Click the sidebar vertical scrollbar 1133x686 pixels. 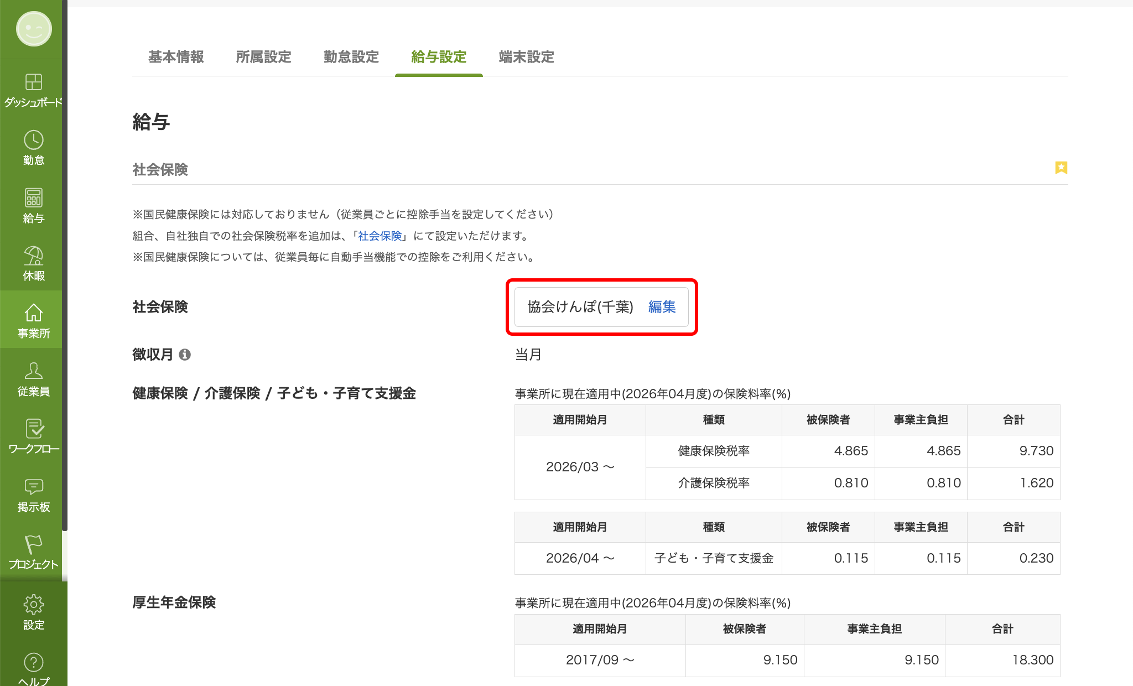click(65, 266)
